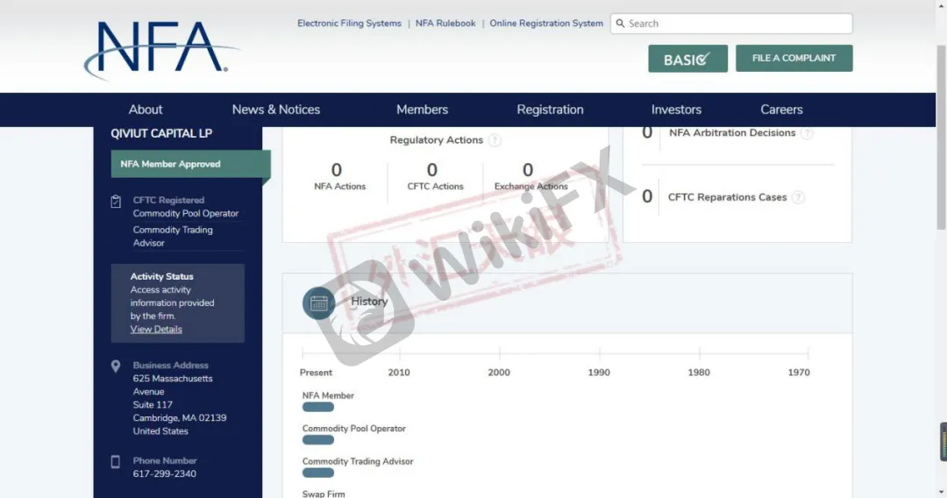
Task: Open the About menu
Action: [x=146, y=110]
